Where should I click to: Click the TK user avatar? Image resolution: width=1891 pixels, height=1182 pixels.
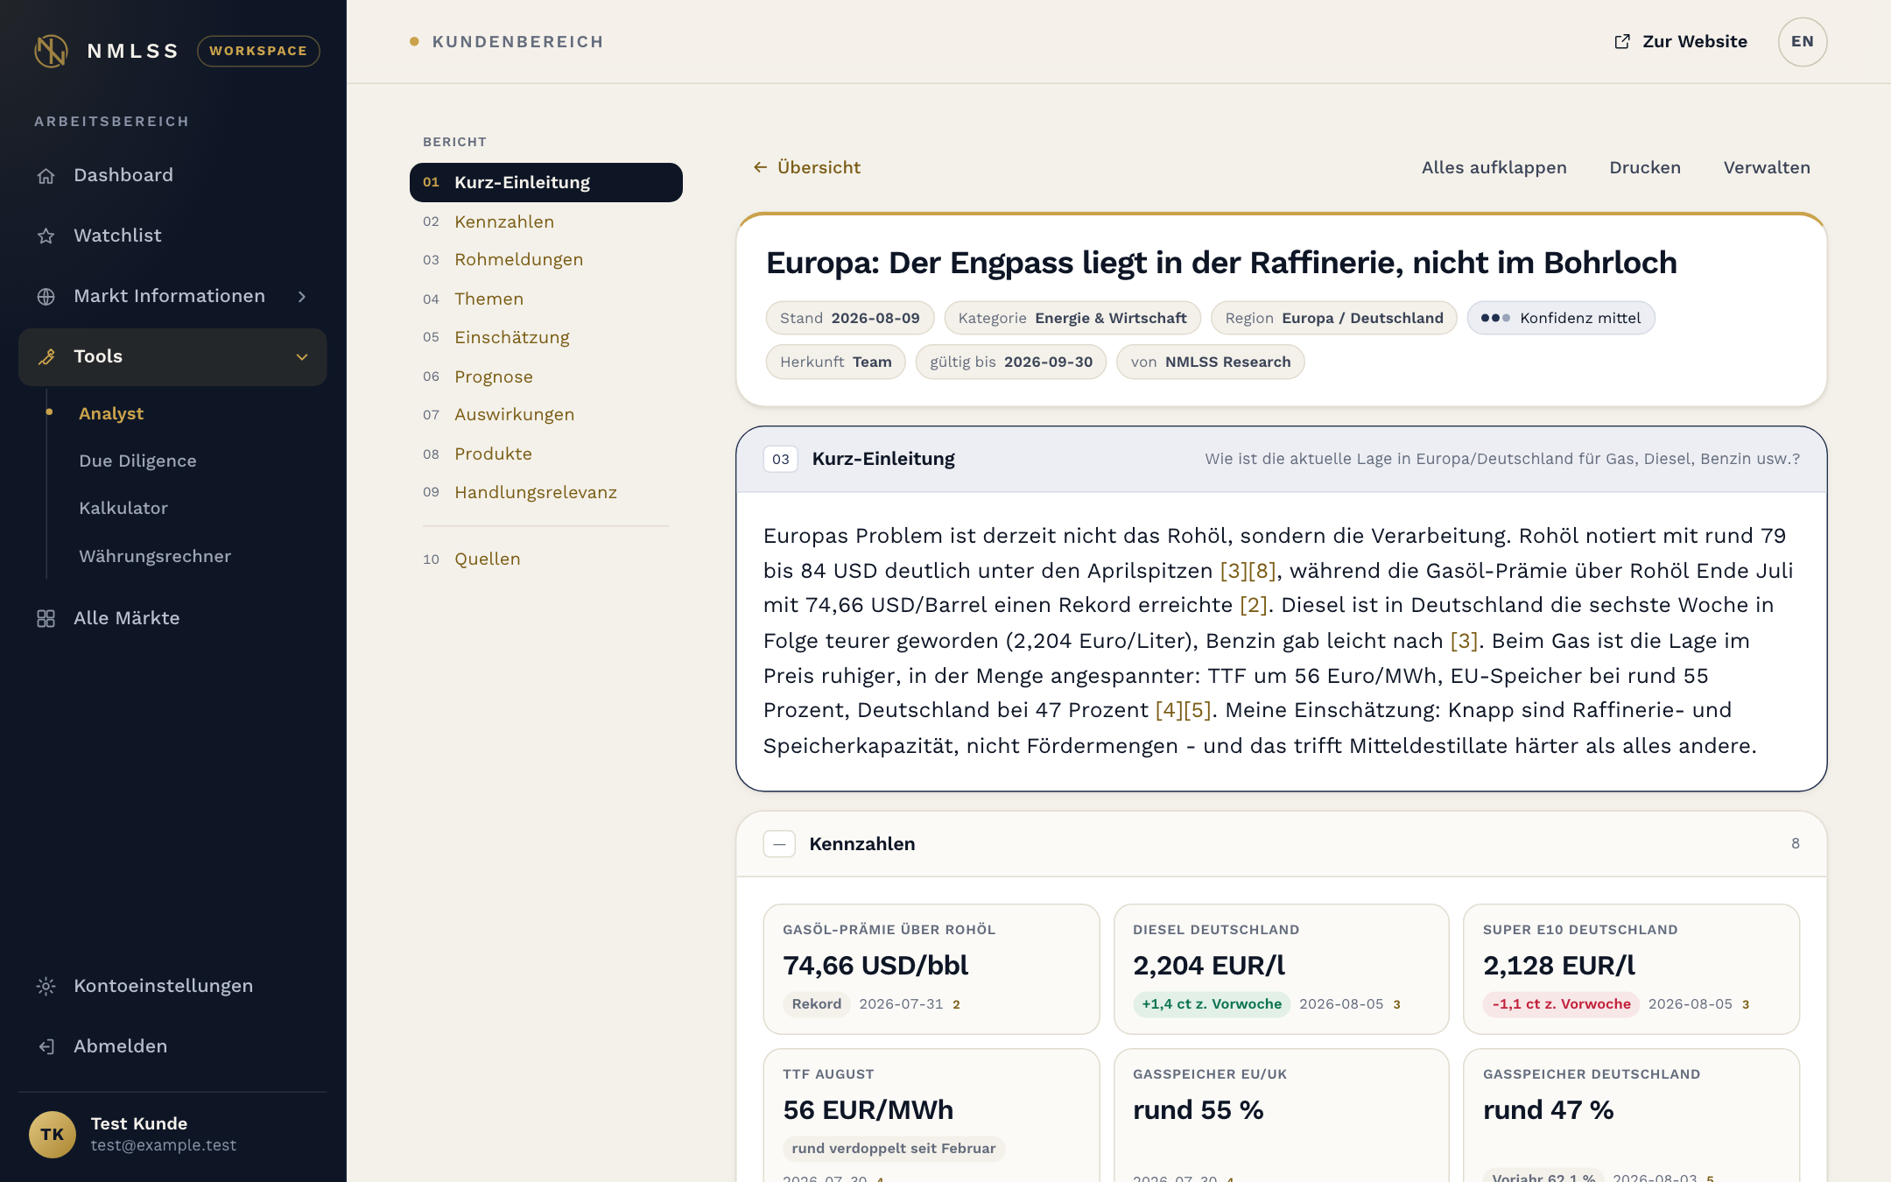point(53,1134)
